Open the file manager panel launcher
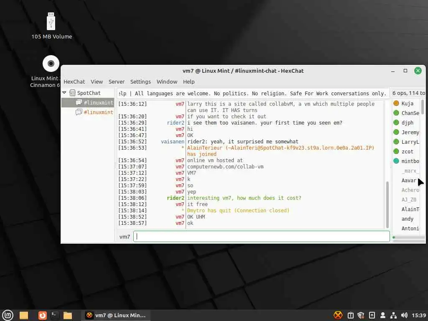Screen dimensions: 428x321 (x=67, y=315)
